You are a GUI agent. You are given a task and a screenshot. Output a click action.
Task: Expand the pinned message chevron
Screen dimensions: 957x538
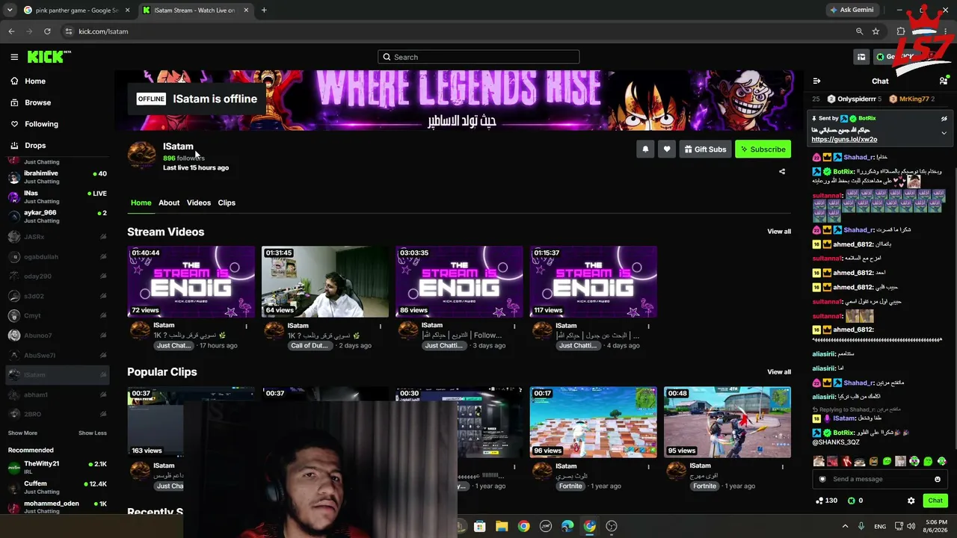click(x=944, y=133)
